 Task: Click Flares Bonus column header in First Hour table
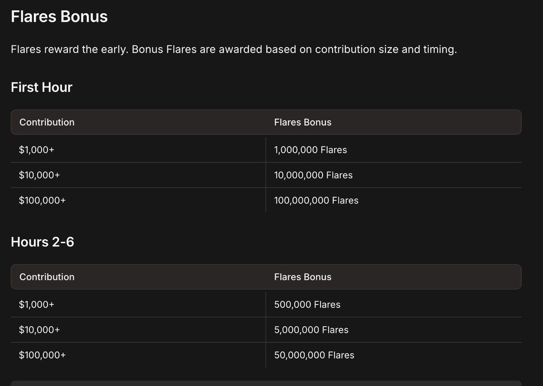click(x=303, y=122)
